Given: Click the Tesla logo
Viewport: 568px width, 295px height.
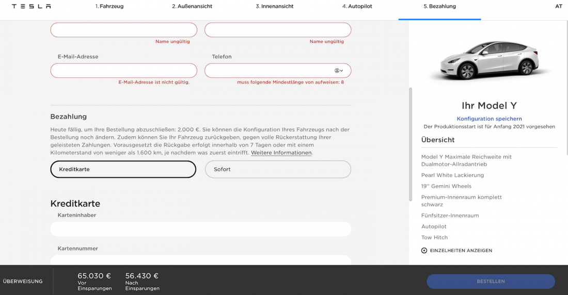Looking at the screenshot, I should point(31,6).
